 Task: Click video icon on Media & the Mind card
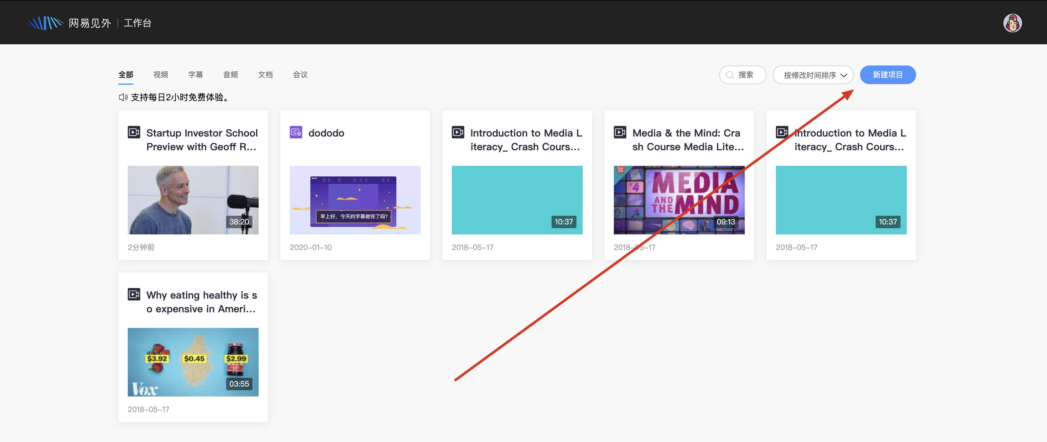click(620, 132)
